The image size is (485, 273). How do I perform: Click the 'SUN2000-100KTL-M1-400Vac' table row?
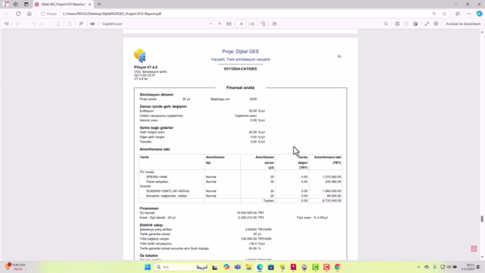click(241, 191)
